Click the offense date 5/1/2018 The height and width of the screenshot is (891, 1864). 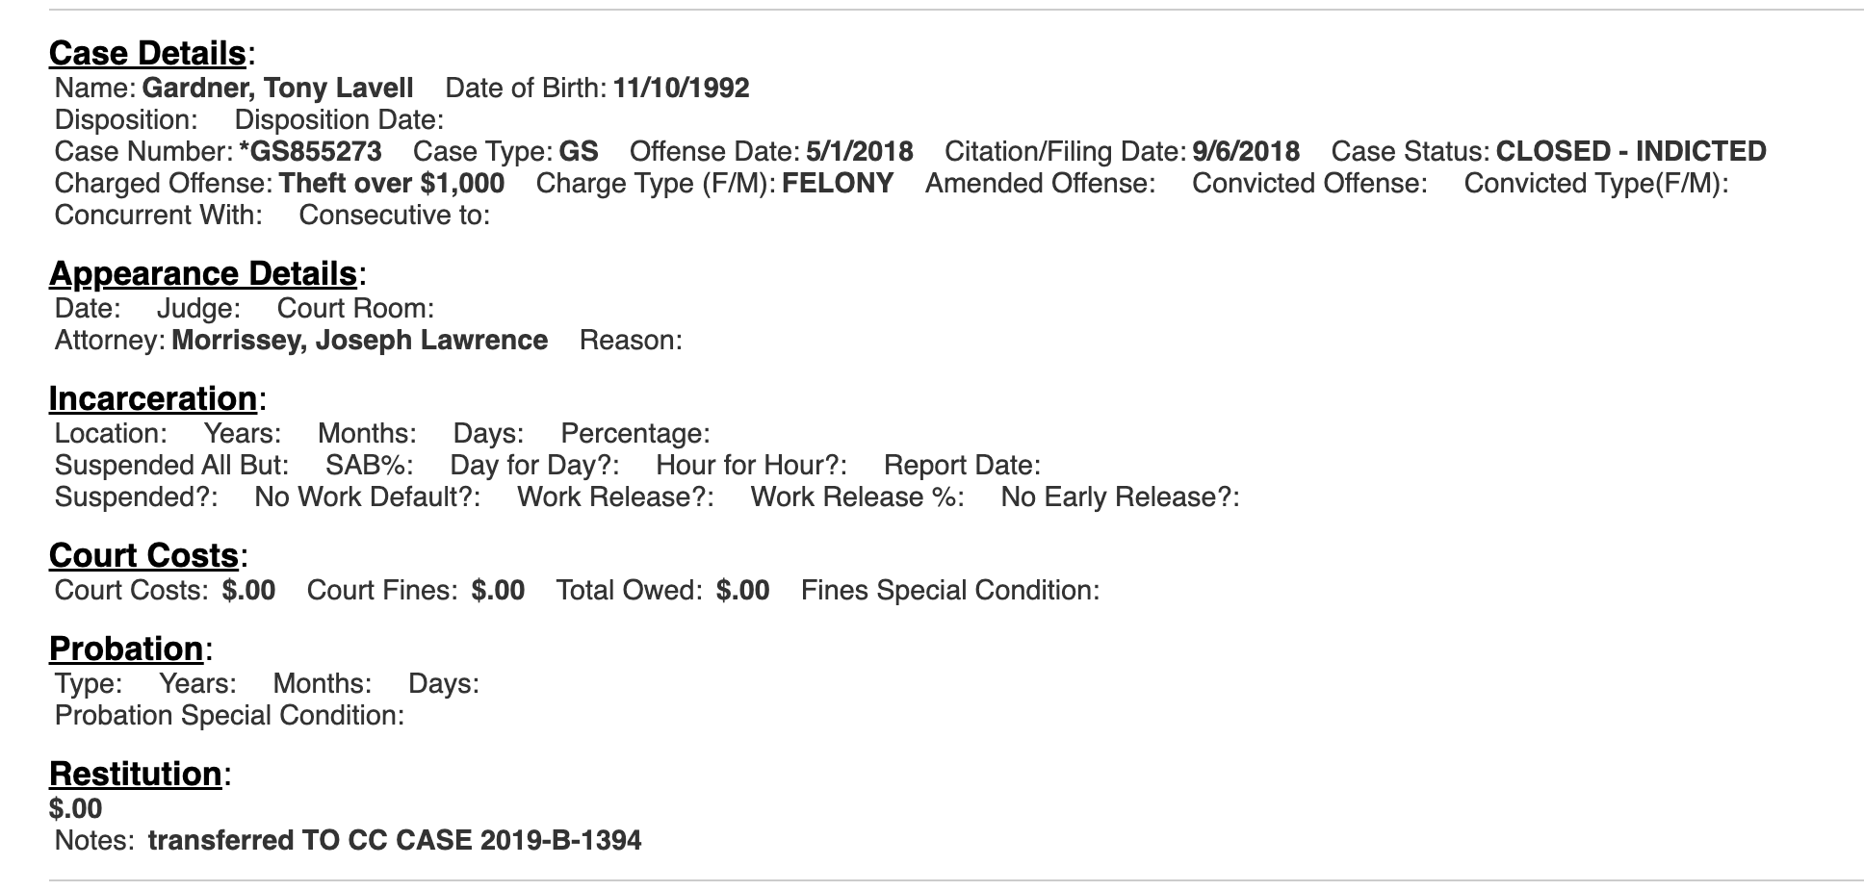(x=860, y=152)
